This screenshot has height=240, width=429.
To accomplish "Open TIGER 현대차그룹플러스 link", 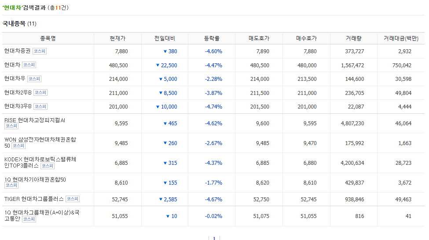I will coord(34,199).
